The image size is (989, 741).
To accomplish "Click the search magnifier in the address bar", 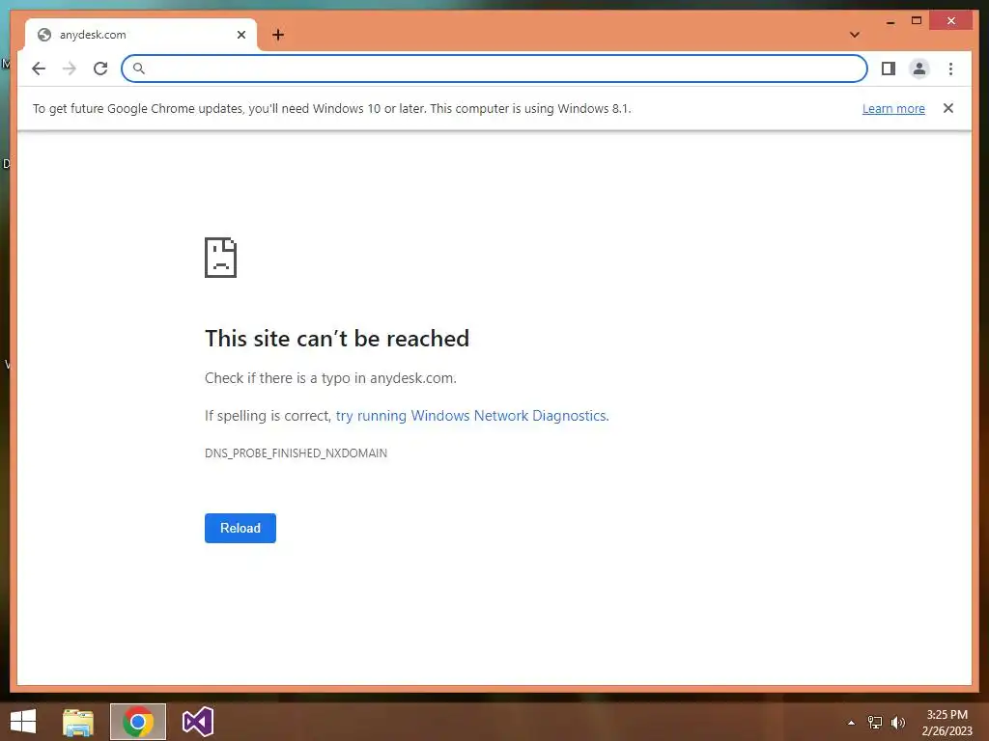I will (x=139, y=69).
